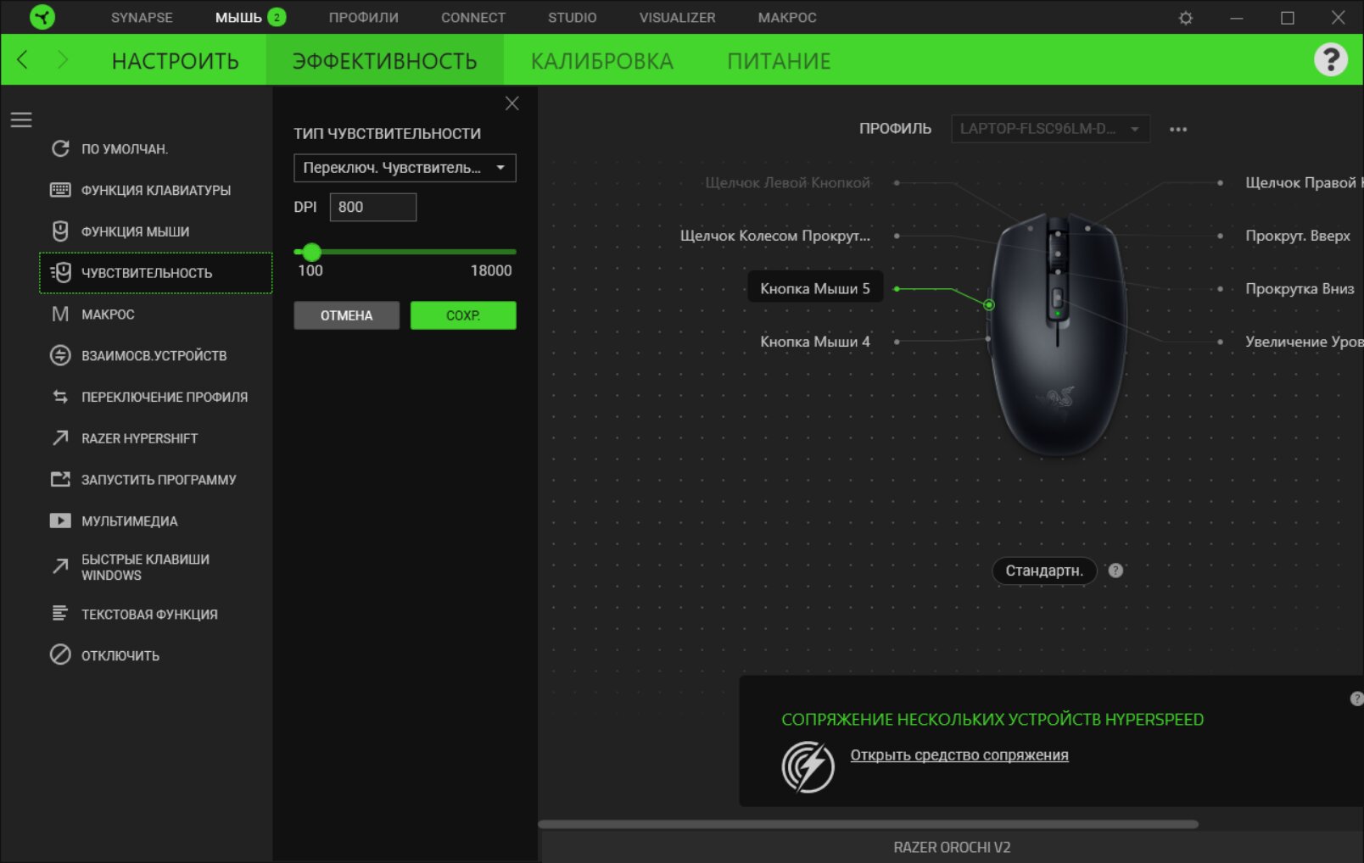Click the mouse function icon
The height and width of the screenshot is (863, 1364).
(x=60, y=231)
